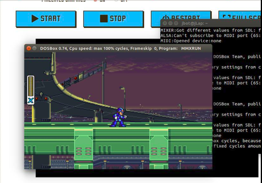Click the "ALSA:Can't subscribe to MIDI port" line
Screen dimensions: 262x183
point(211,35)
